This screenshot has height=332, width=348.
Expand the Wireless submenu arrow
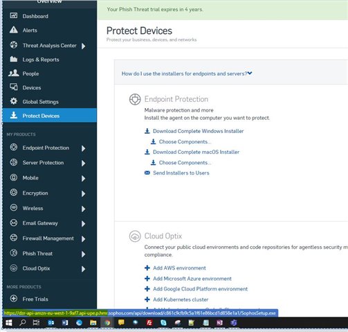click(x=84, y=209)
